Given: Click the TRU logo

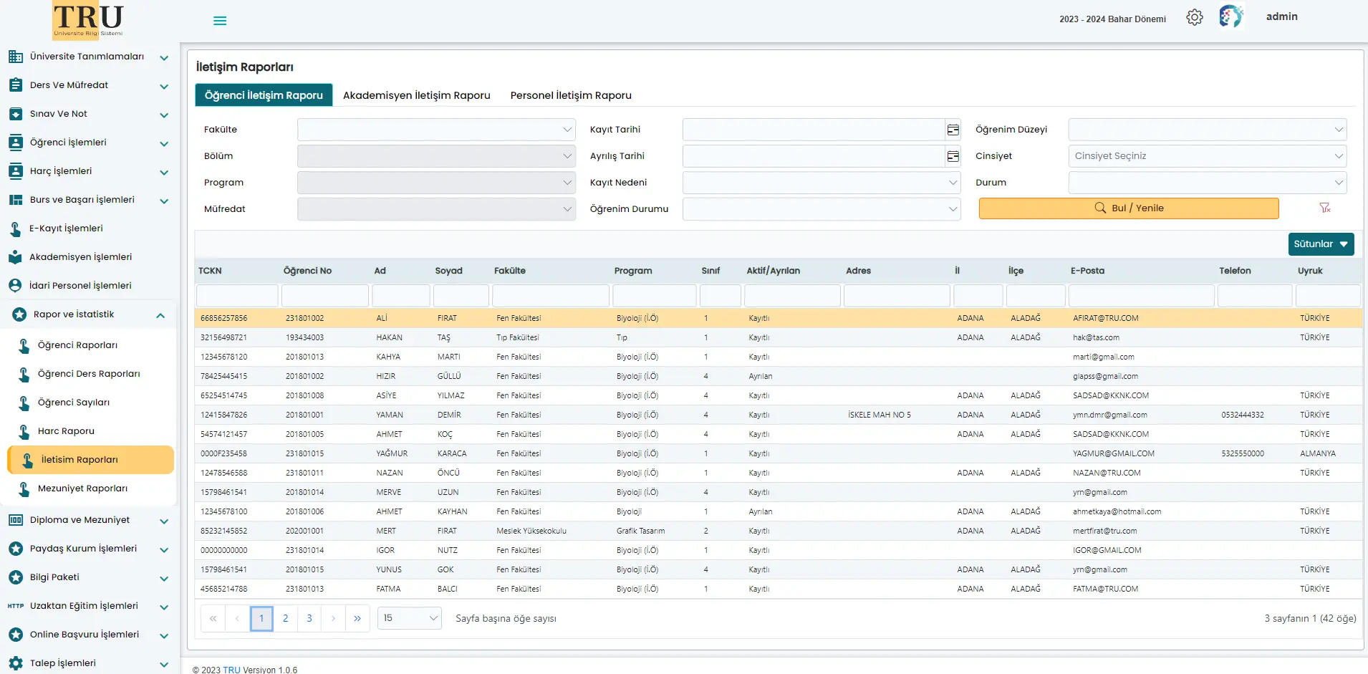Looking at the screenshot, I should pyautogui.click(x=87, y=20).
